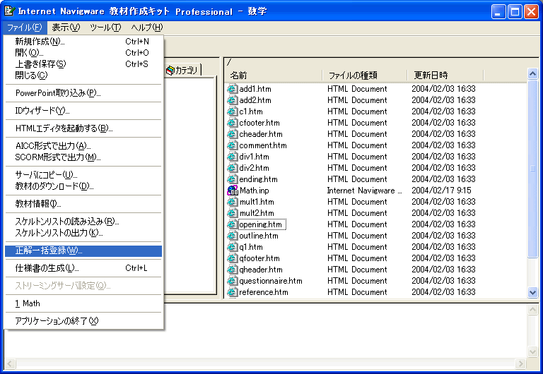Click the cfooter.htm file icon
The width and height of the screenshot is (543, 374).
point(232,123)
